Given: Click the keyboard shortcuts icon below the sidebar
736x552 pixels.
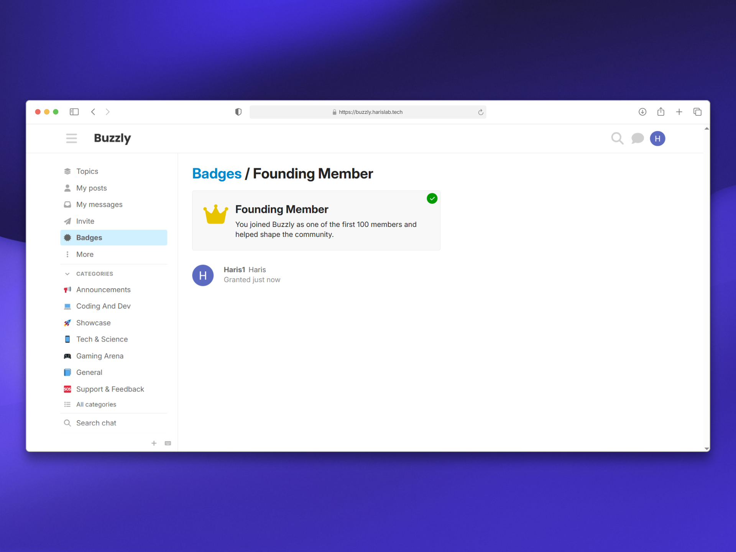Looking at the screenshot, I should [168, 443].
